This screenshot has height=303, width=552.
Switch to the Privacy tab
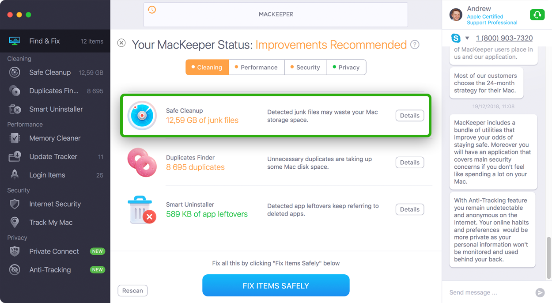(x=346, y=67)
